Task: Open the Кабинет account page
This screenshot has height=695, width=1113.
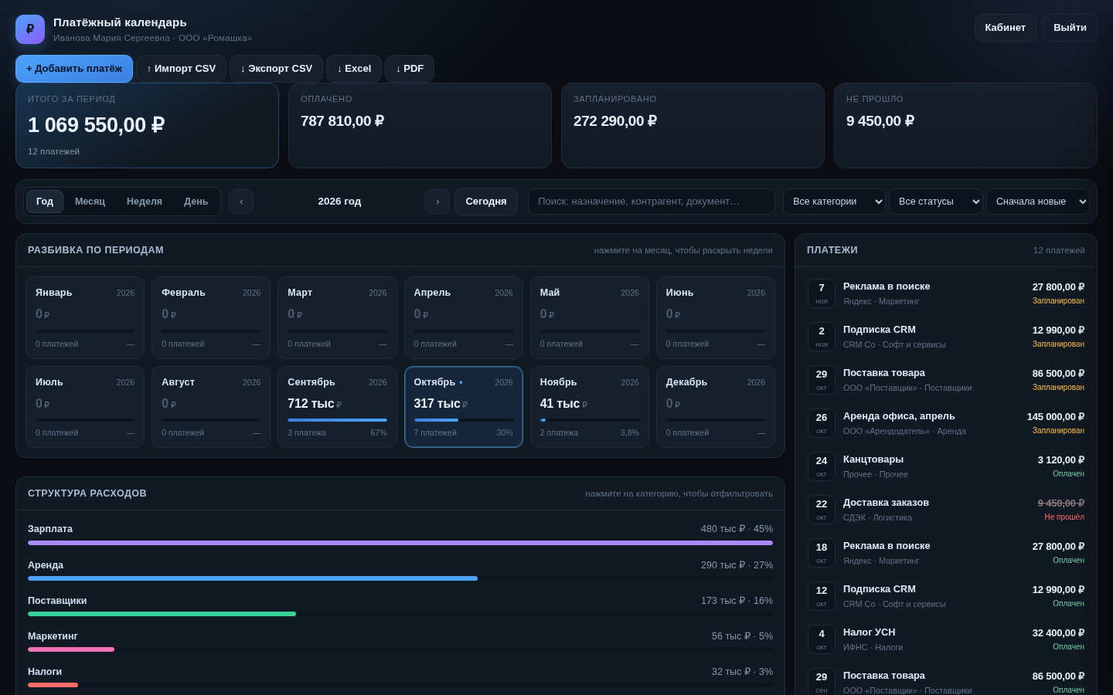Action: point(1005,28)
